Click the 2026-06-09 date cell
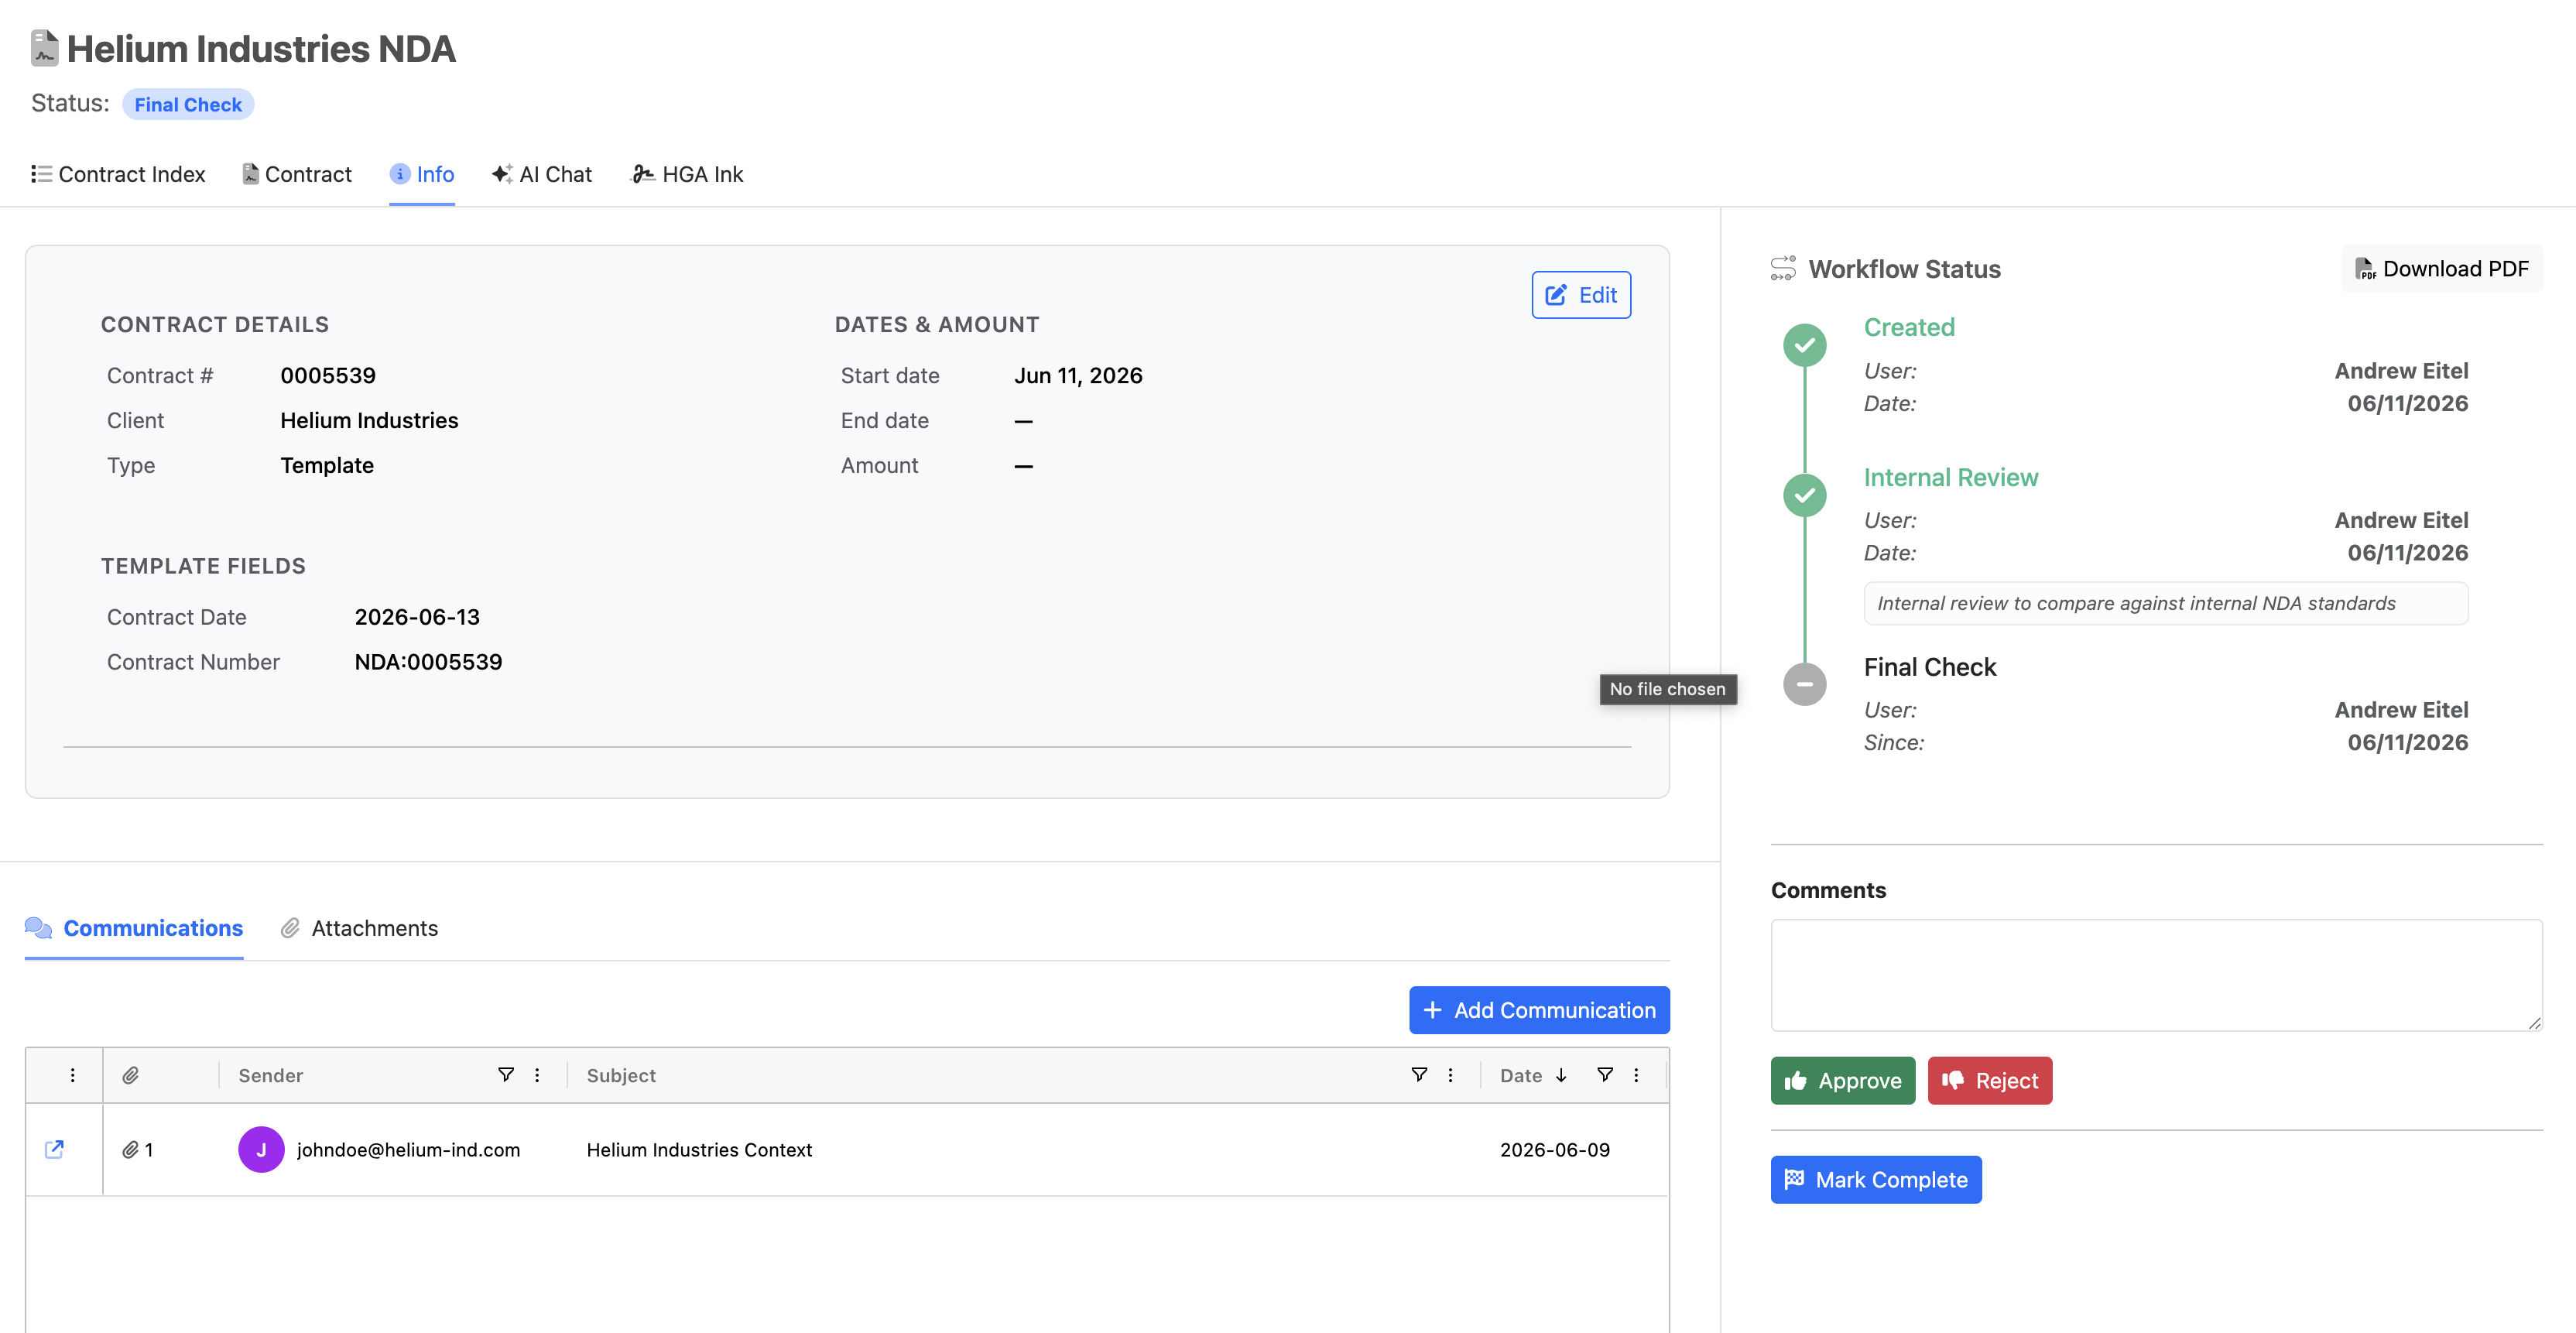The height and width of the screenshot is (1333, 2576). coord(1555,1150)
